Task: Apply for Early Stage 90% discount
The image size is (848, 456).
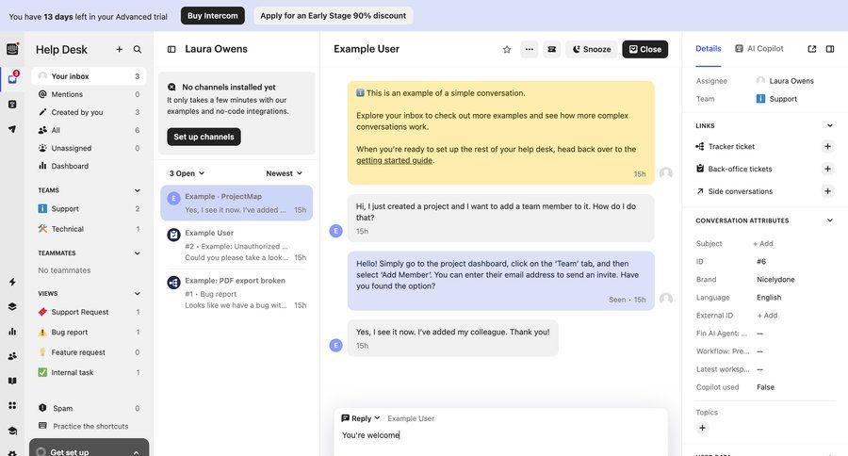Action: [334, 16]
